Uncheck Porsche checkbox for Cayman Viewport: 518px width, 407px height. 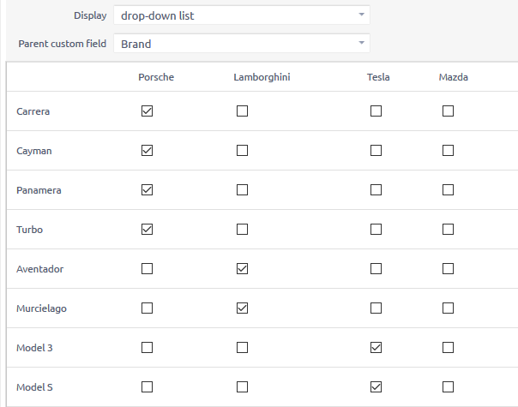(147, 151)
